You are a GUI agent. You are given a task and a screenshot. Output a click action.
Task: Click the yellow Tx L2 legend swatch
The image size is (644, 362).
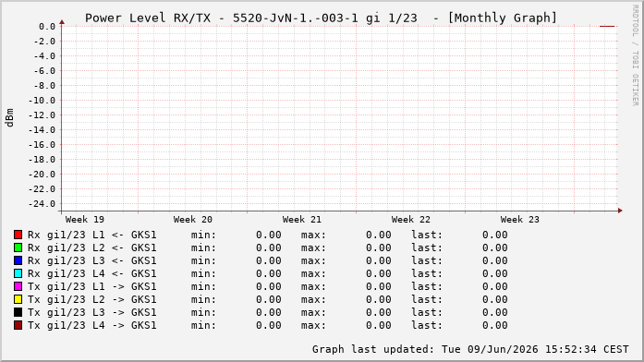(x=18, y=299)
